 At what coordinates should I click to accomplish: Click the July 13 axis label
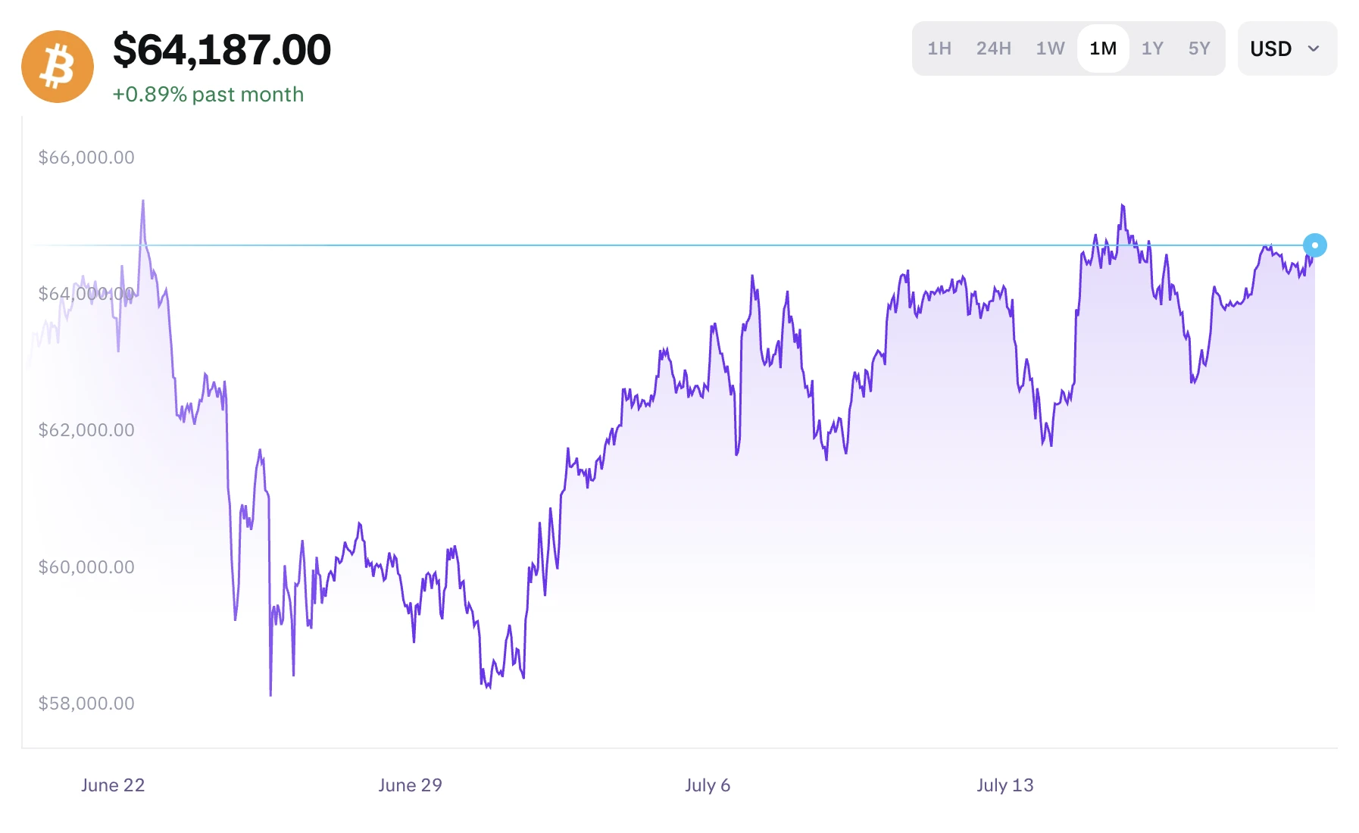click(x=1005, y=785)
